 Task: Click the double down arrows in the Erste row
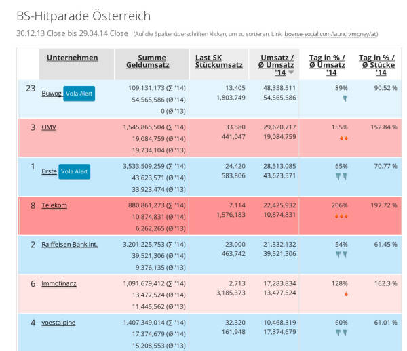344,177
